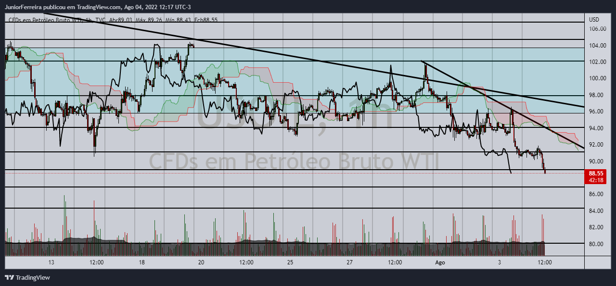616x286 pixels.
Task: Click the Máx89.26 high value in legend
Action: (x=149, y=20)
